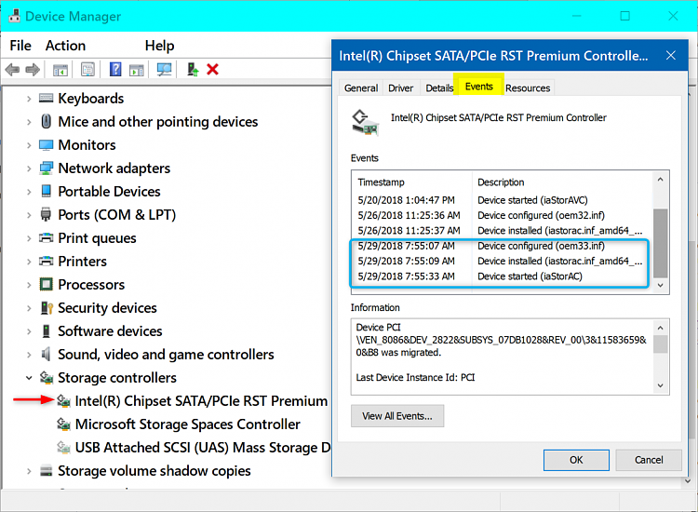
Task: Click the Storage volume shadow copies icon
Action: pos(46,471)
